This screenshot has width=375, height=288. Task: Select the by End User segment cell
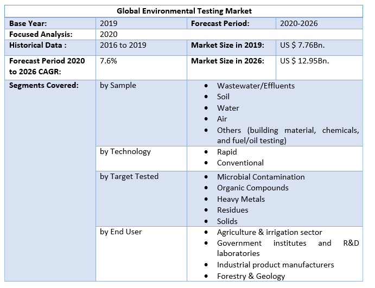120,232
